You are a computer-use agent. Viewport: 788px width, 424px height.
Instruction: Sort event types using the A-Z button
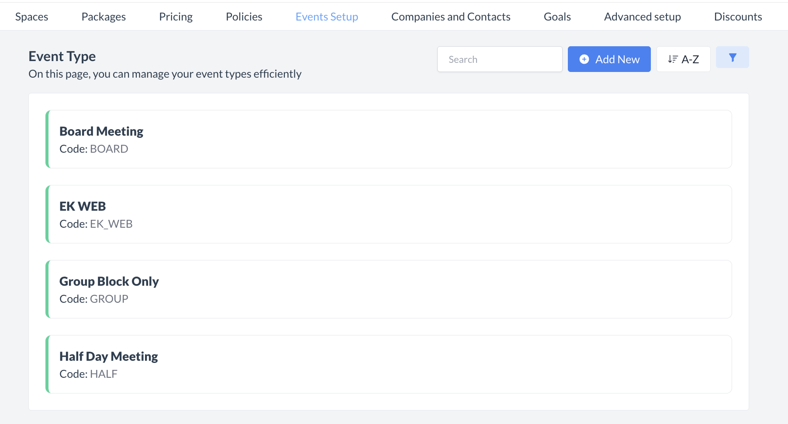click(x=683, y=59)
